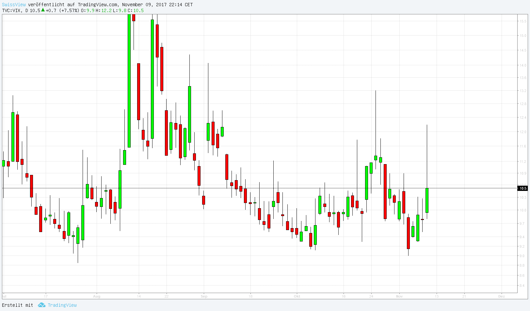530x311 pixels.
Task: Click the 14 date label on time axis
Action: (139, 296)
